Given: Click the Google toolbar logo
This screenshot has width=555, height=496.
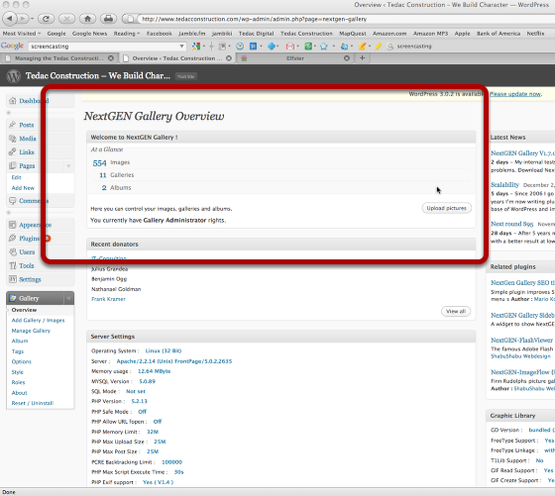Looking at the screenshot, I should [x=12, y=46].
